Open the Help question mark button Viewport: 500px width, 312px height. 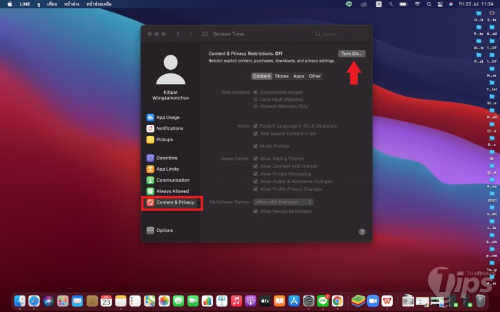coord(362,232)
